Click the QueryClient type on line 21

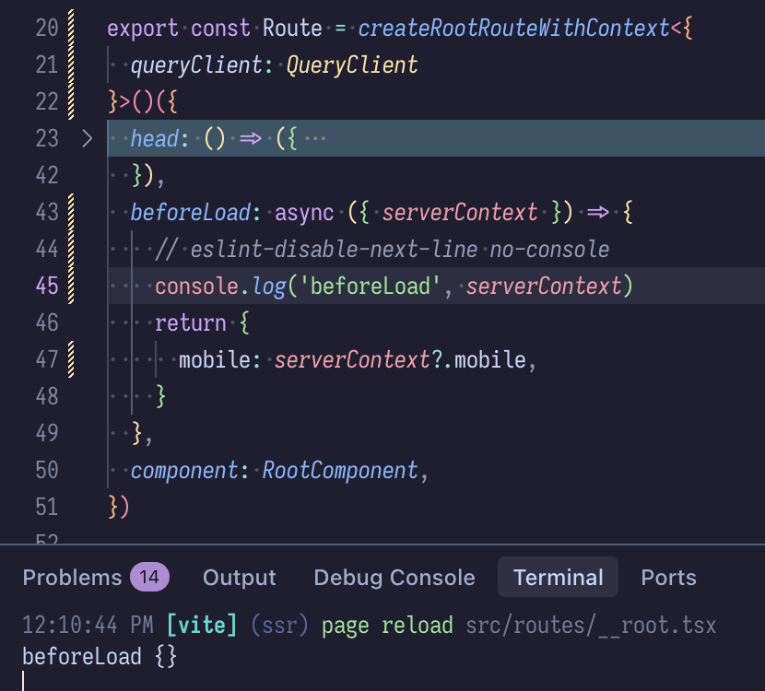tap(352, 64)
